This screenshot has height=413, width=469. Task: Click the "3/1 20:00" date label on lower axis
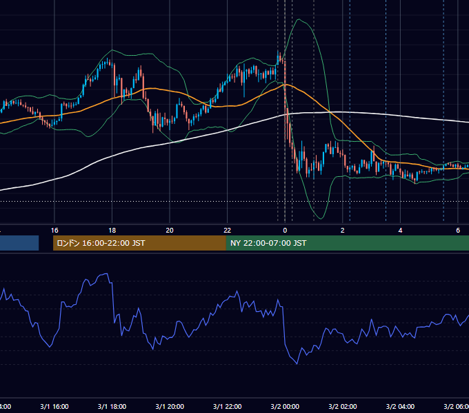tap(170, 407)
